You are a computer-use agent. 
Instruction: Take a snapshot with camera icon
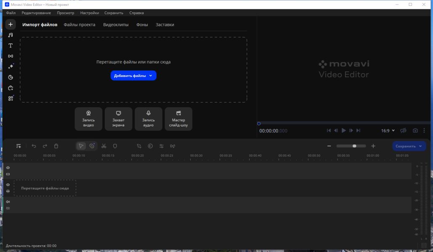click(415, 131)
